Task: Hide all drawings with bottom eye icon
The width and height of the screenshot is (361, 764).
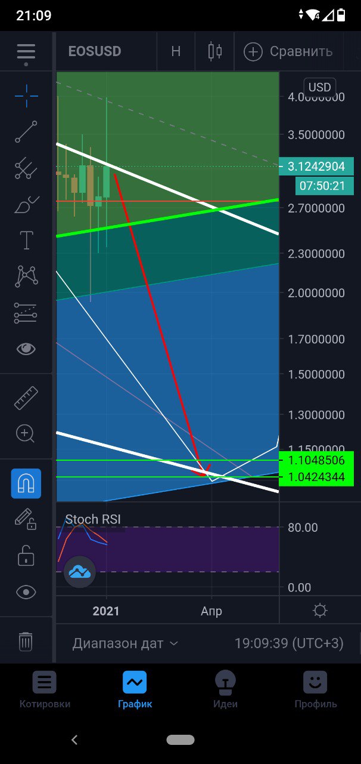Action: pos(26,592)
